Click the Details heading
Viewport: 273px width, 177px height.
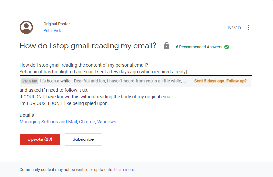pos(27,115)
